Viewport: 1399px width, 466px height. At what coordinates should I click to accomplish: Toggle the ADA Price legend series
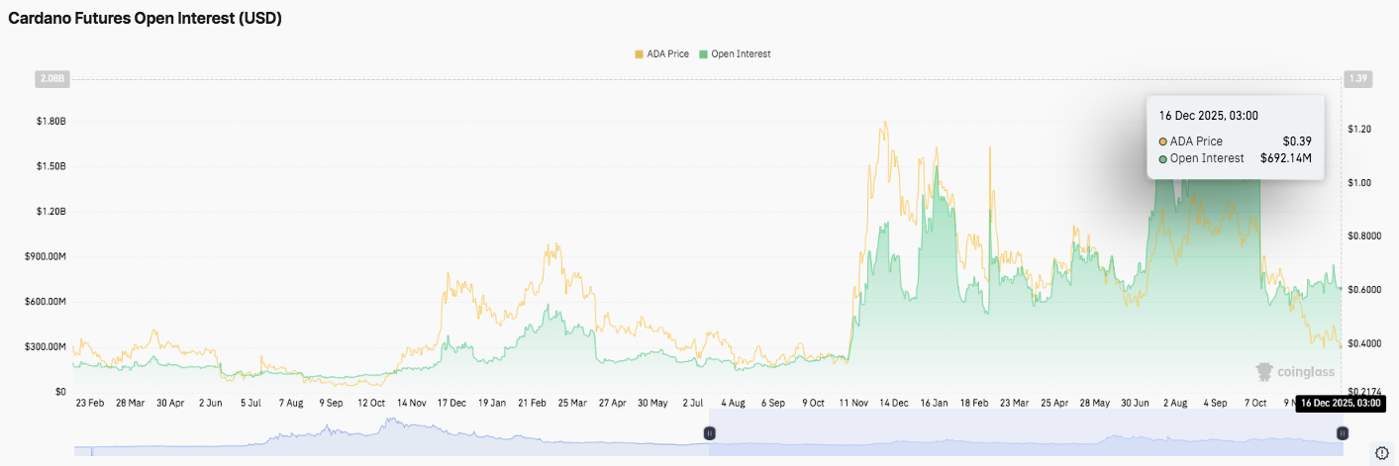click(660, 54)
